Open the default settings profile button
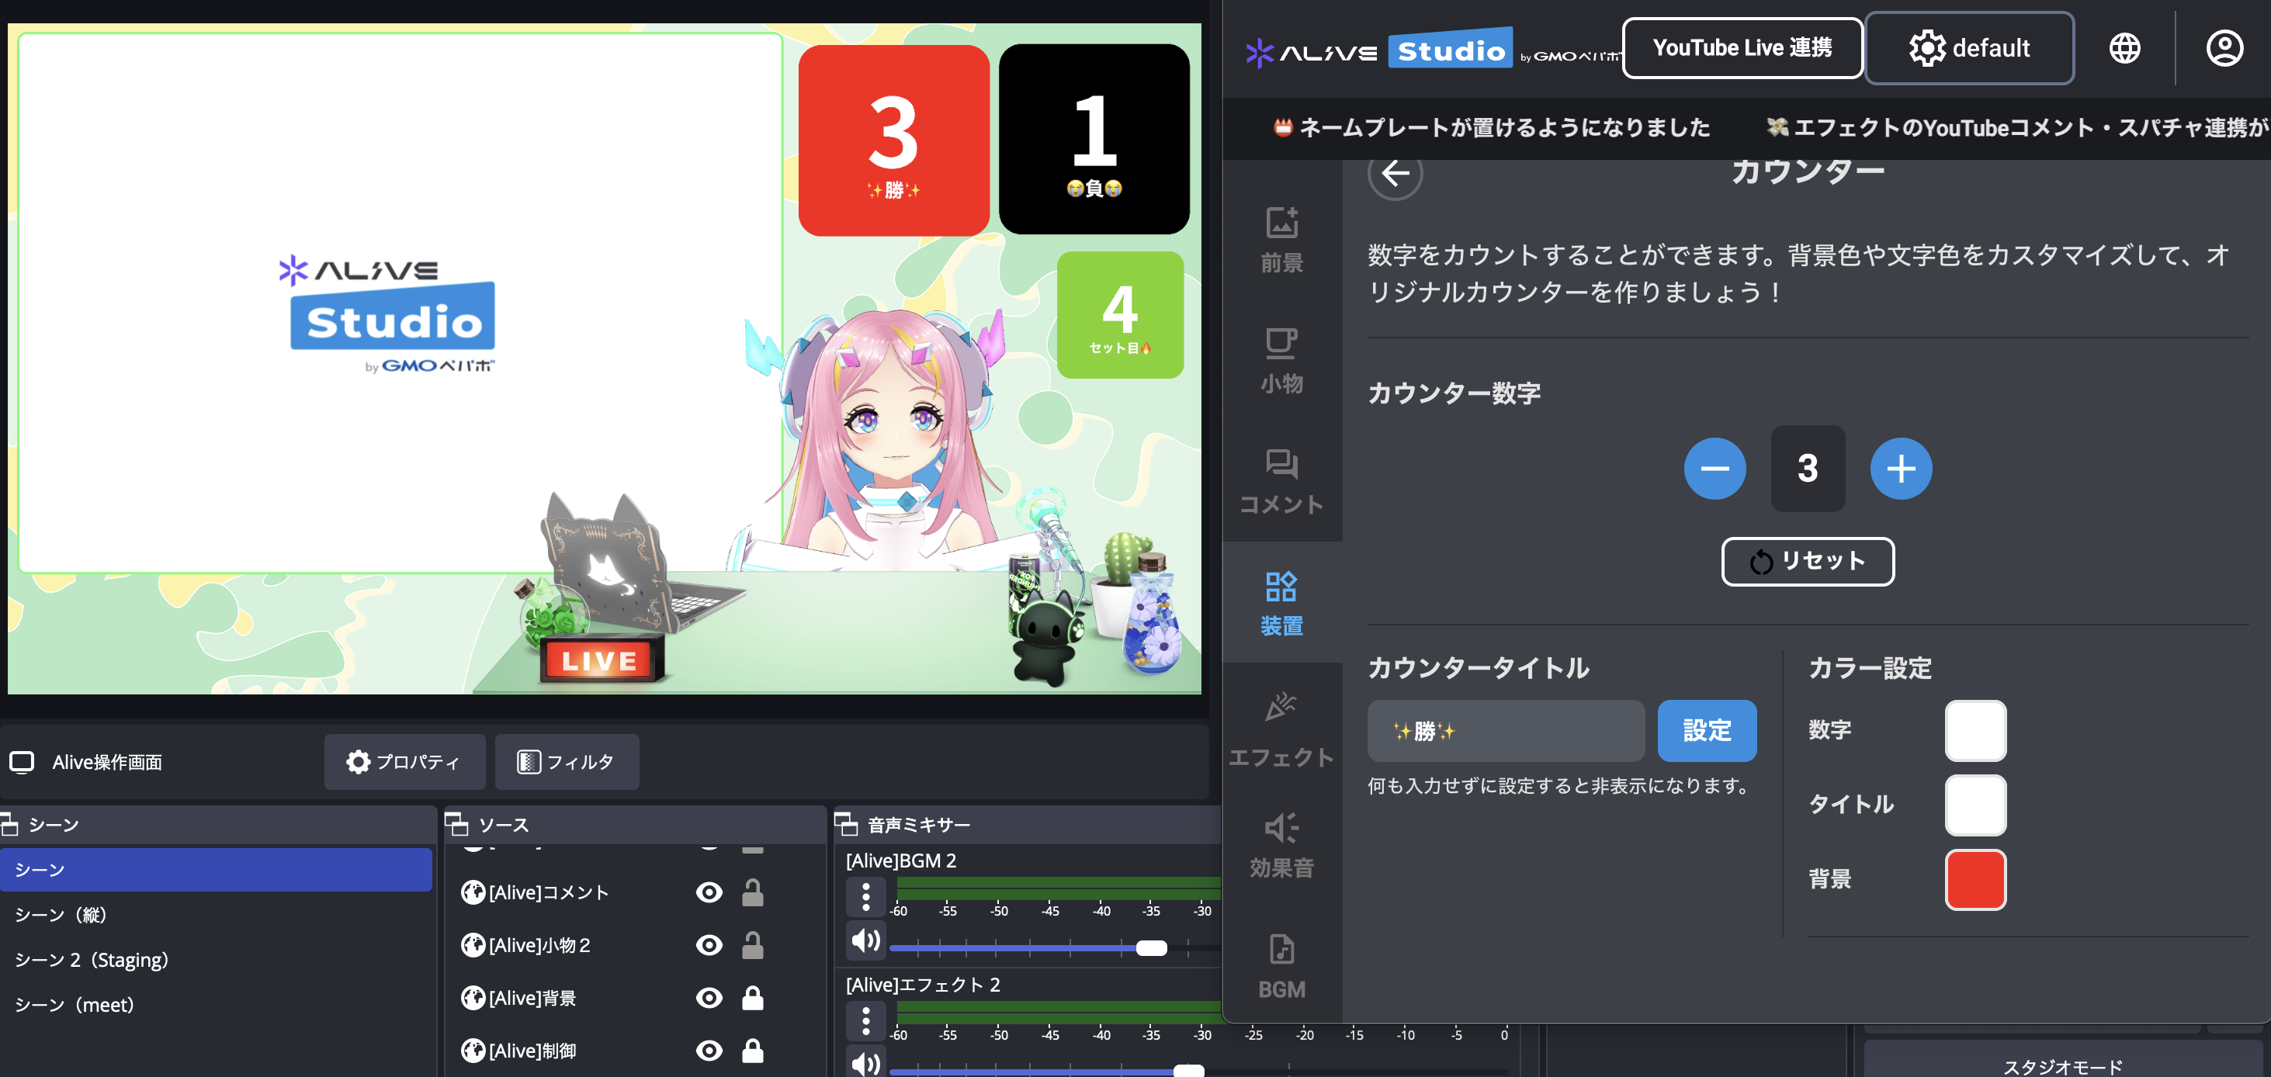Screen dimensions: 2271x1077 (1970, 47)
